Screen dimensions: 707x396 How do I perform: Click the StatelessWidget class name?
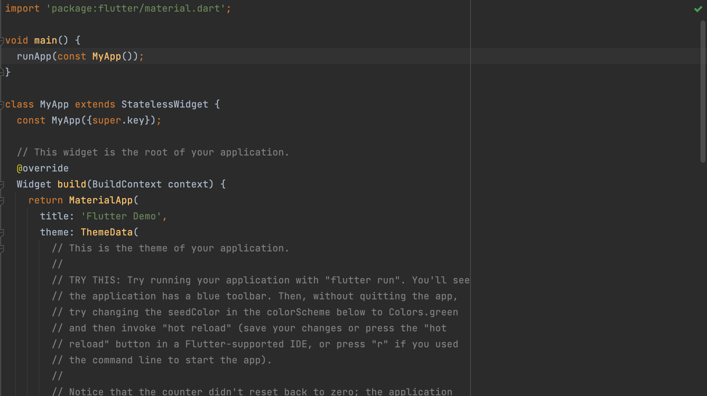(x=165, y=104)
